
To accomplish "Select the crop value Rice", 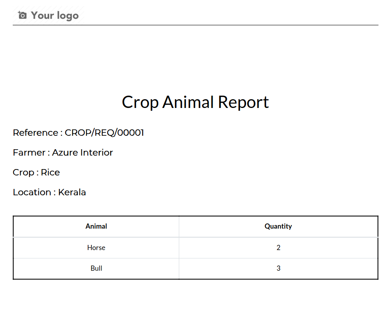I will point(50,172).
